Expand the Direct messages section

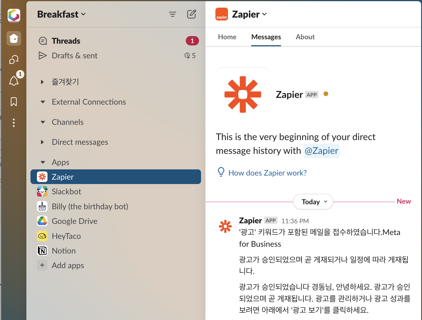tap(42, 142)
